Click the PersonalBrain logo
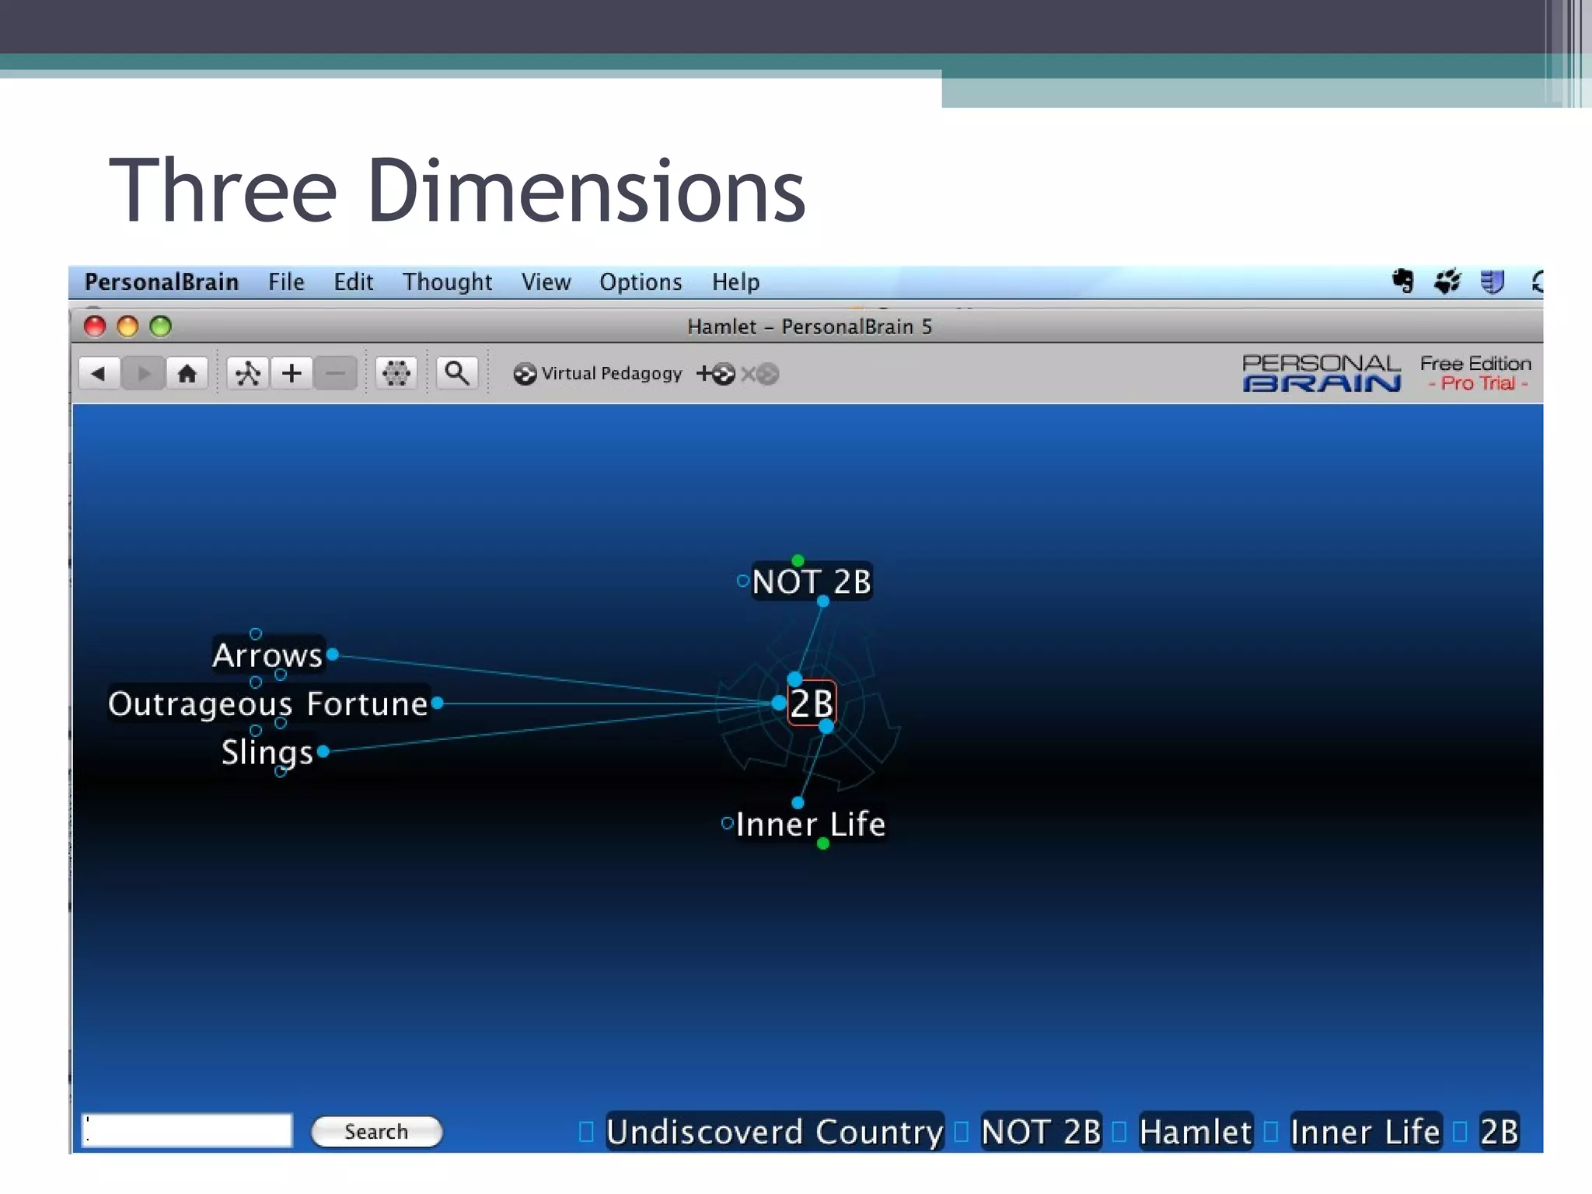Image resolution: width=1592 pixels, height=1194 pixels. [1321, 374]
